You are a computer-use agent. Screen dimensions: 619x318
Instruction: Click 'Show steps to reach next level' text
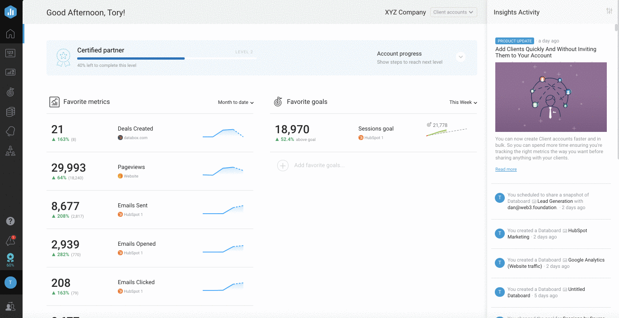410,62
